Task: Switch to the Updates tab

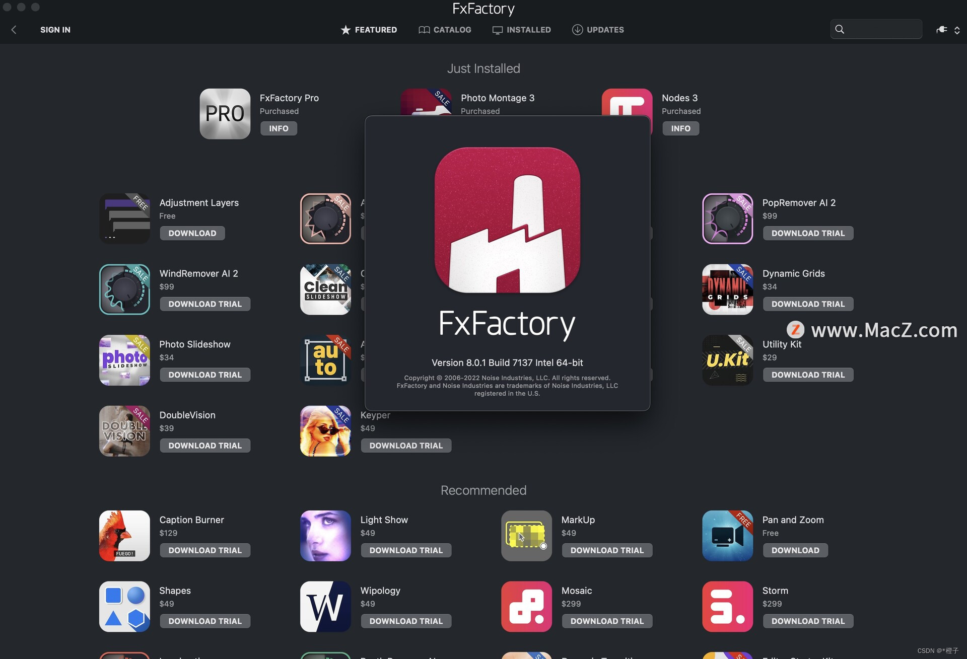Action: click(598, 30)
